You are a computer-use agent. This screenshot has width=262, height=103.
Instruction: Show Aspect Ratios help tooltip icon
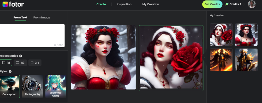(20, 56)
